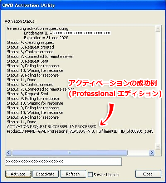Click the Entitlement ID value in the log
166x183 pixels.
[x=82, y=33]
